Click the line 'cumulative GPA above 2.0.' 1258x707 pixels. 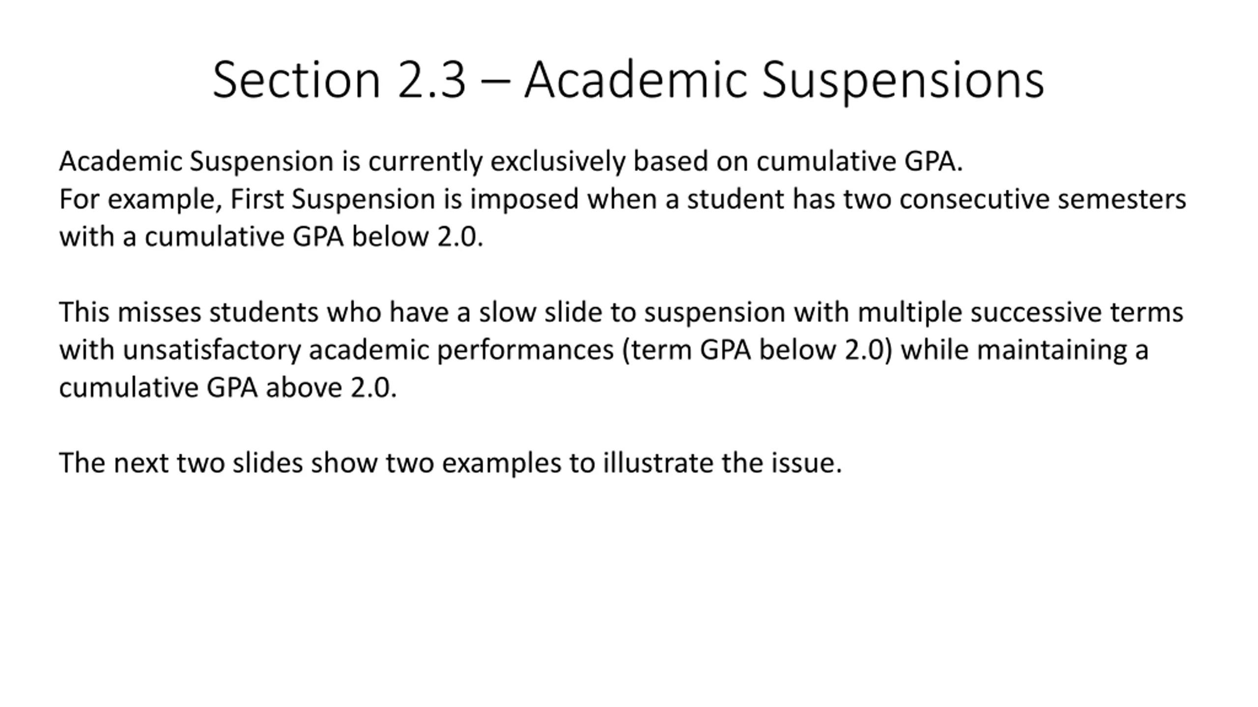(x=228, y=388)
